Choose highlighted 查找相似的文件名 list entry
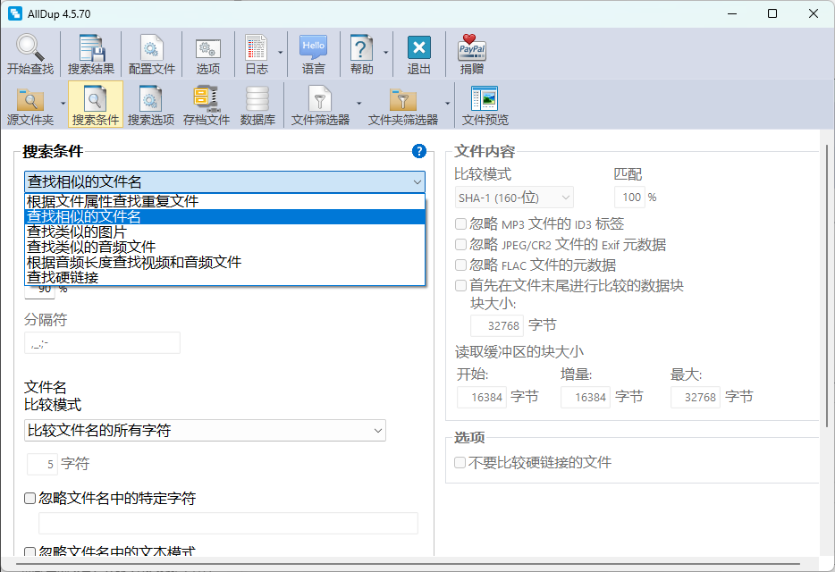The image size is (835, 572). click(224, 217)
